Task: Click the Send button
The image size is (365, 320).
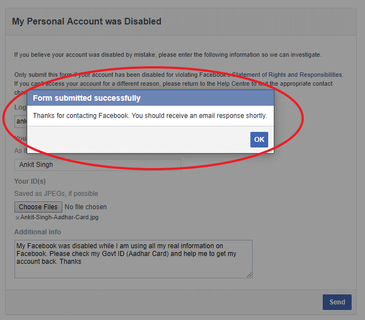Action: click(x=337, y=302)
